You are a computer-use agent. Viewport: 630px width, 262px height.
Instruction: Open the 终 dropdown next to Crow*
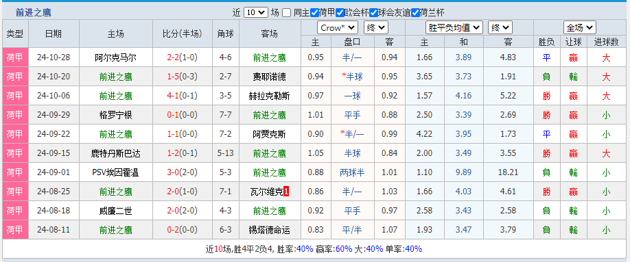[x=375, y=27]
